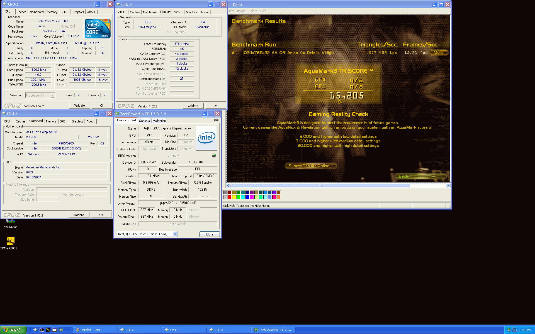Open the About tab in CPU-Z memory window
535x334 pixels.
[205, 12]
